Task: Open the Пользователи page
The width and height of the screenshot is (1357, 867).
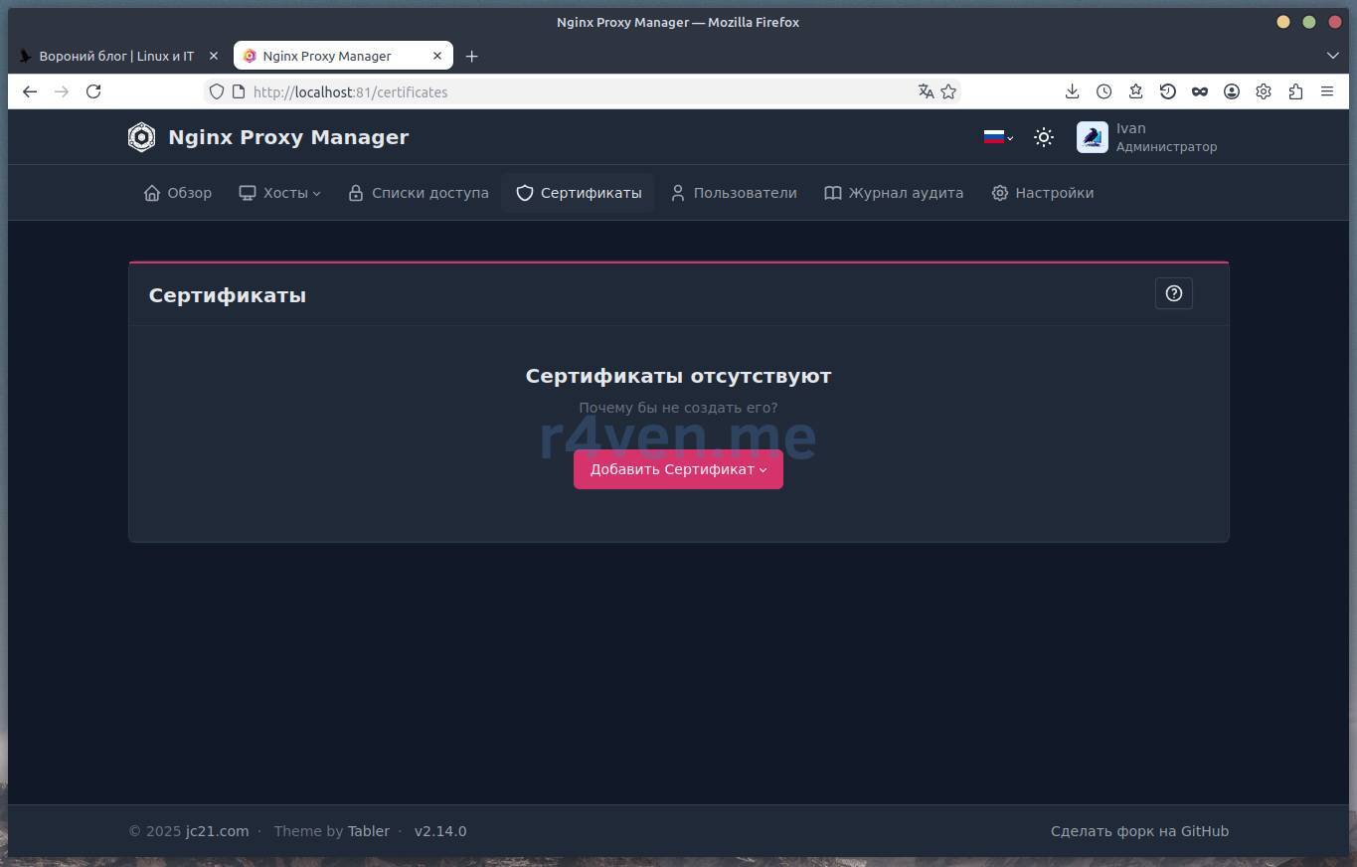Action: [734, 193]
